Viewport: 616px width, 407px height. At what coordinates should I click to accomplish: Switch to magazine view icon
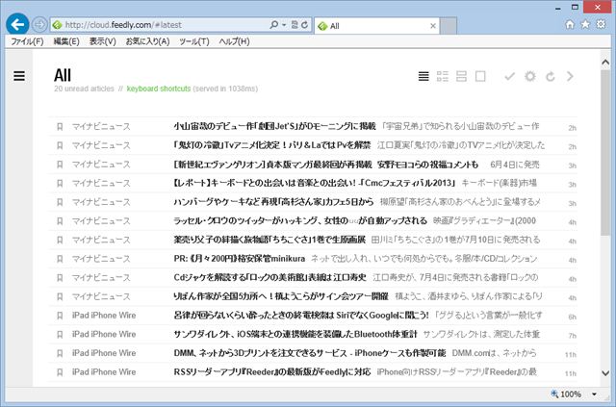coord(443,76)
